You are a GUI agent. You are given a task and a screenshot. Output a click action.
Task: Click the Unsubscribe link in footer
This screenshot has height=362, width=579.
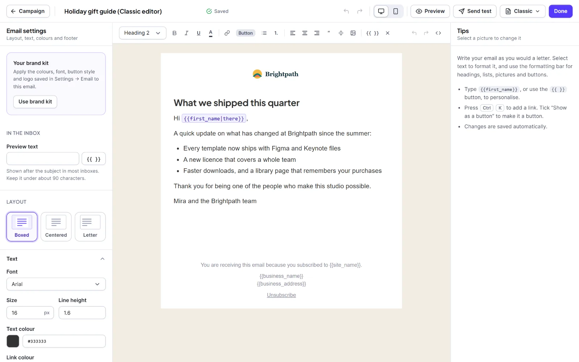coord(282,295)
